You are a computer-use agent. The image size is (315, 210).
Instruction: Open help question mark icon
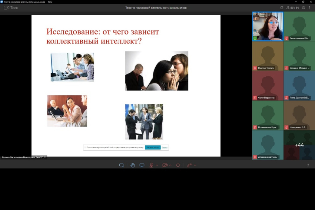308,165
